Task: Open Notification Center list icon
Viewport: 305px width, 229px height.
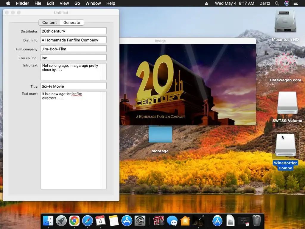Action: (295, 3)
